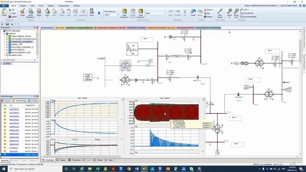Open the Chrome icon in Windows taskbar
306x172 pixels.
[129, 169]
